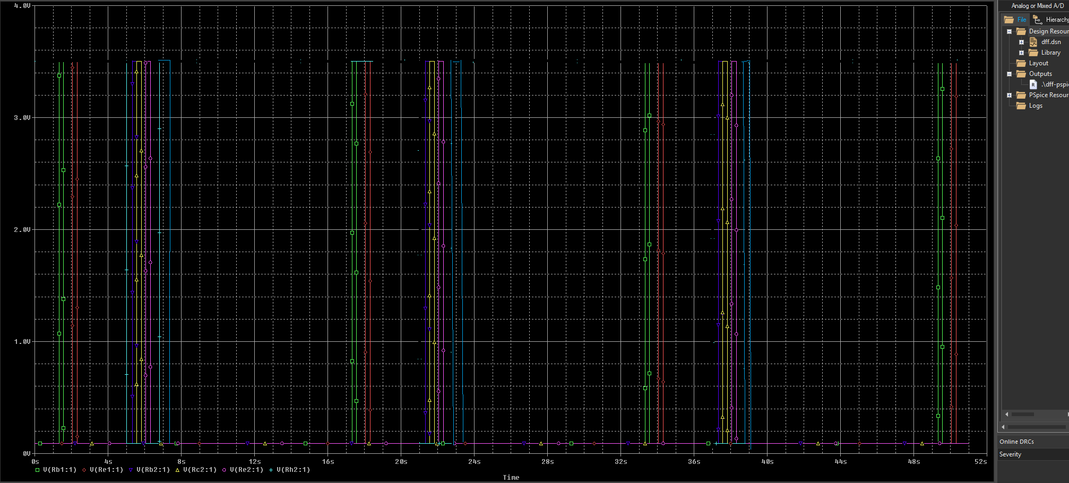
Task: Select the Design Resources folder icon
Action: pos(1021,31)
